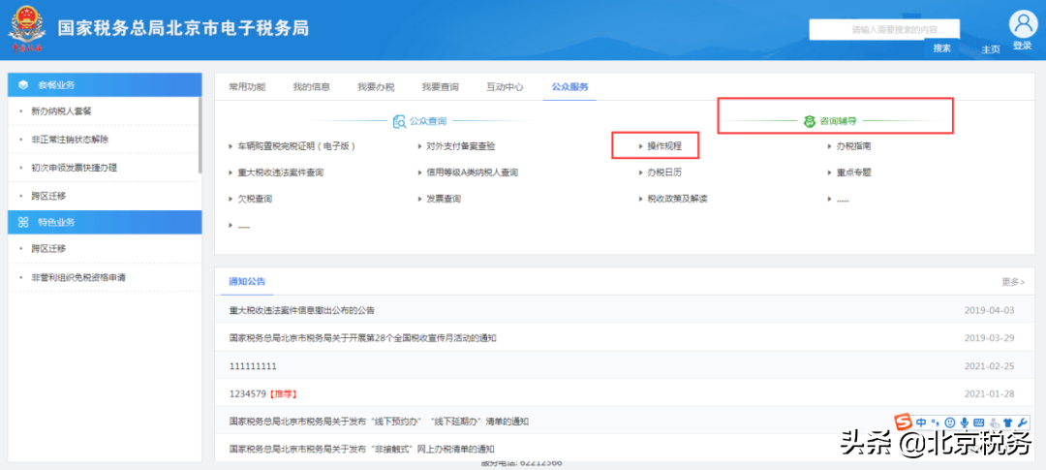Viewport: 1046px width, 470px height.
Task: Open notice on 线下预约办 线下延期办 清单
Action: point(379,422)
